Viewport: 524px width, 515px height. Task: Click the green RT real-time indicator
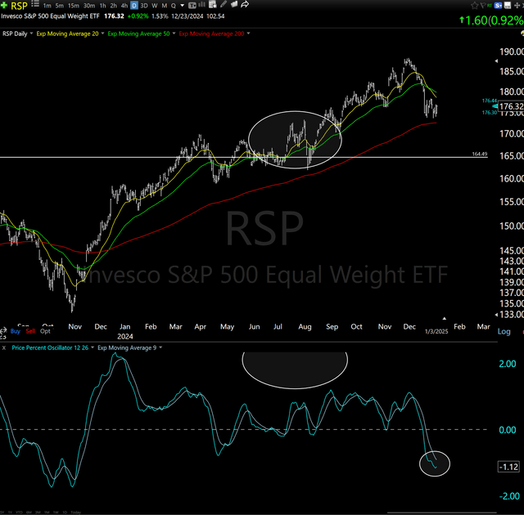(x=490, y=6)
